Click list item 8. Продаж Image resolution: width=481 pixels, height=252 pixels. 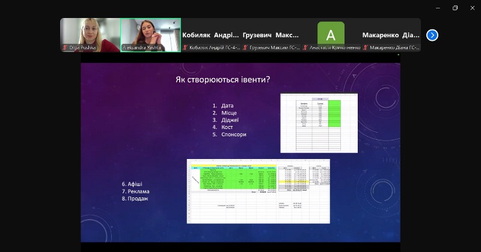[135, 199]
